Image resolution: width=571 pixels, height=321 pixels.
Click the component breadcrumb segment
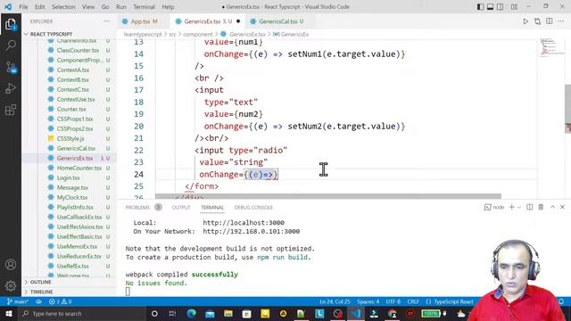[198, 34]
